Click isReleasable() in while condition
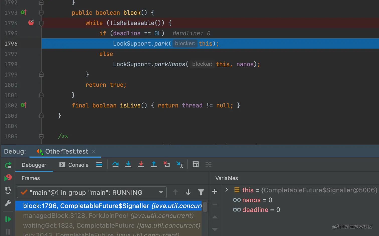Image resolution: width=379 pixels, height=236 pixels. 137,23
